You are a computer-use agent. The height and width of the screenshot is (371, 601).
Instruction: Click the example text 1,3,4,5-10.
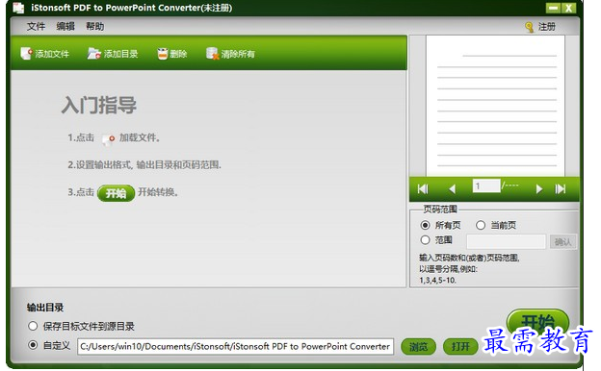pos(437,280)
